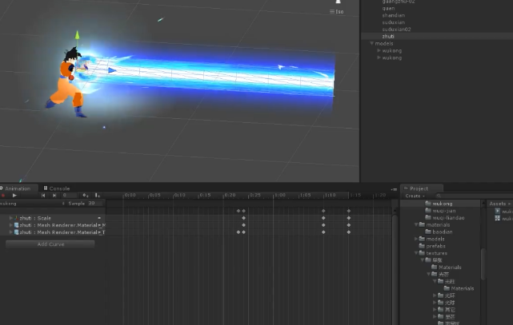Click 1:00 on the timeline ruler
Viewport: 513px width, 325px height.
(x=280, y=195)
